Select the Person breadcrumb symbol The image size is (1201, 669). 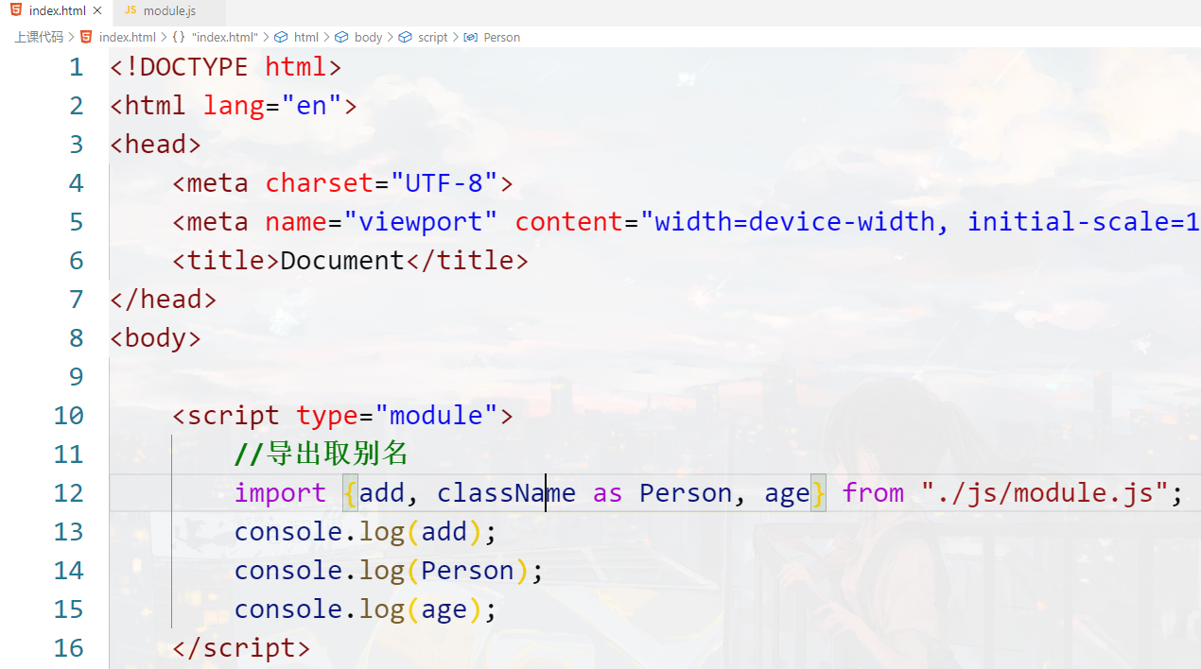(501, 37)
